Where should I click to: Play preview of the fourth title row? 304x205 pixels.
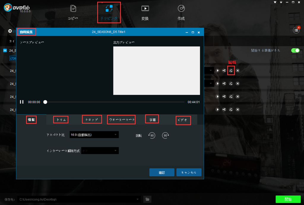pyautogui.click(x=218, y=109)
